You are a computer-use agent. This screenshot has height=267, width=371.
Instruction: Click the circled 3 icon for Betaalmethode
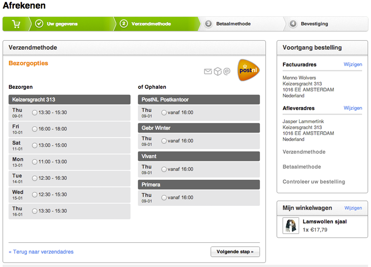209,23
